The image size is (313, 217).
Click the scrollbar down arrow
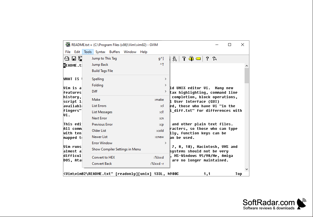tap(247, 169)
